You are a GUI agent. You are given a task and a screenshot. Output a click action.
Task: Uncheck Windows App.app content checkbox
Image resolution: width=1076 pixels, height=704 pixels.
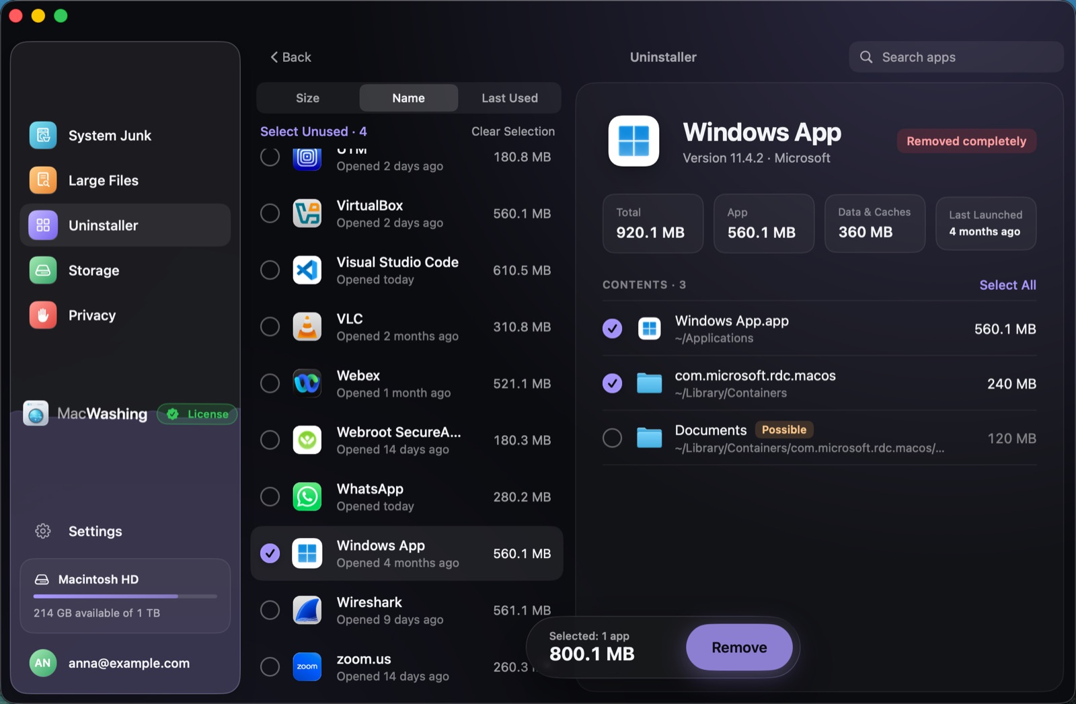click(612, 329)
